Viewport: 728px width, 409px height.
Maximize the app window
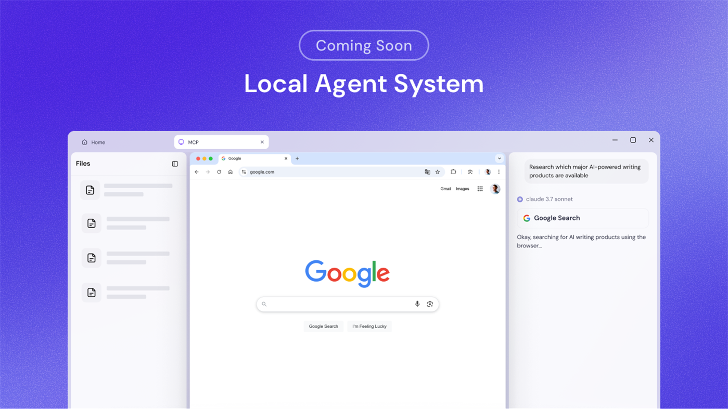(633, 140)
